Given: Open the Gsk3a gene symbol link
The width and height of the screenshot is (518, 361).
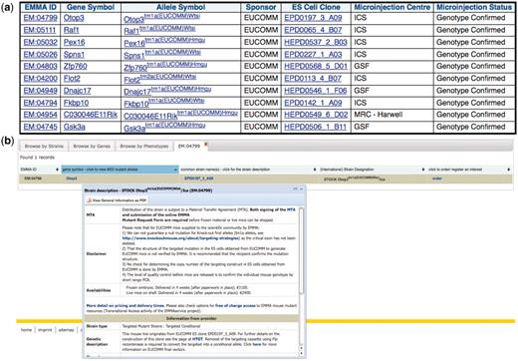Looking at the screenshot, I should pyautogui.click(x=75, y=127).
